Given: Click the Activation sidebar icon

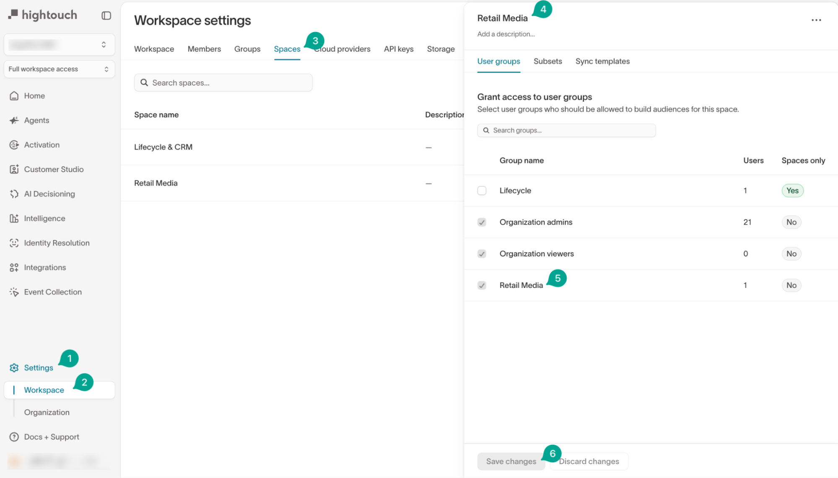Looking at the screenshot, I should click(14, 145).
